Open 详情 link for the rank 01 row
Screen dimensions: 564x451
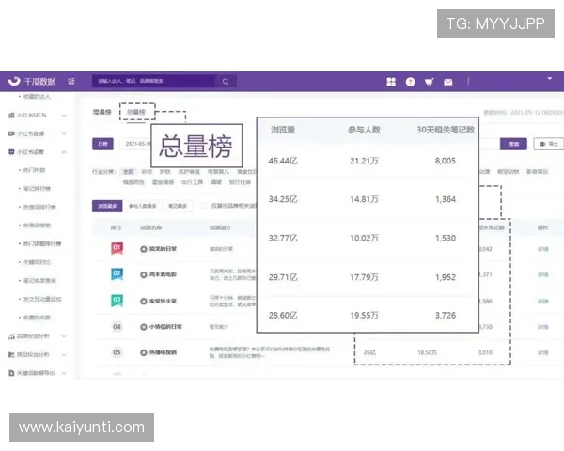[x=542, y=249]
